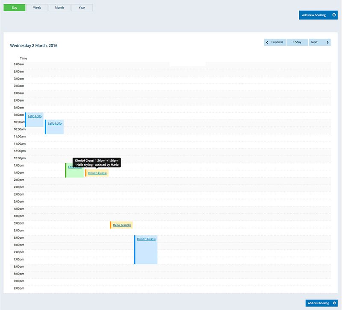Viewport: 342px width, 310px height.
Task: Click the orange stripe on Dello Franchi booking
Action: (x=110, y=225)
